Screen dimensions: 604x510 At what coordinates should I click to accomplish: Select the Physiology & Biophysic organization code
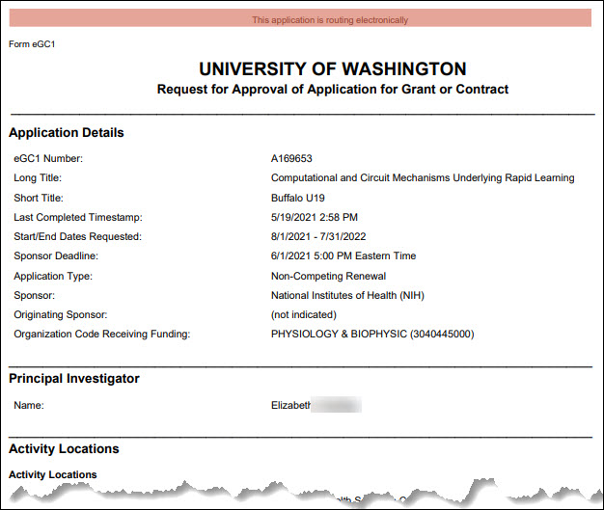[x=372, y=335]
